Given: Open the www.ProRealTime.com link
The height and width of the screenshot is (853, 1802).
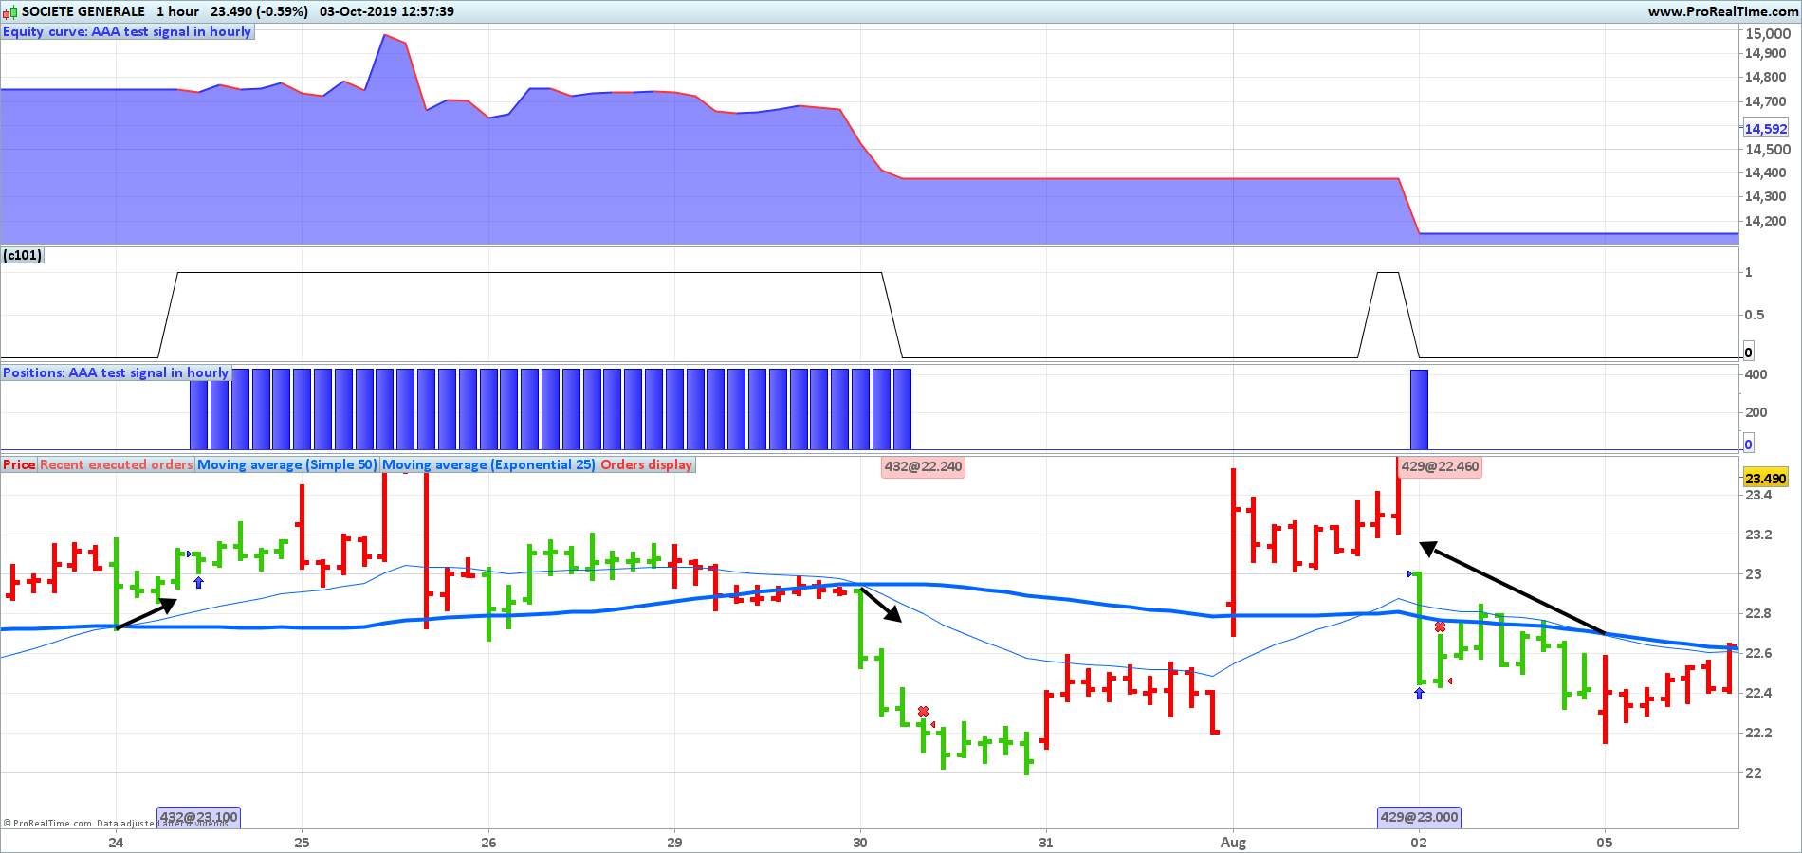Looking at the screenshot, I should pyautogui.click(x=1721, y=11).
